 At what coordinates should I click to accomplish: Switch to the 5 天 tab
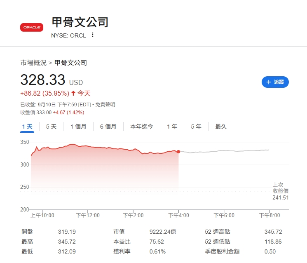(x=51, y=127)
